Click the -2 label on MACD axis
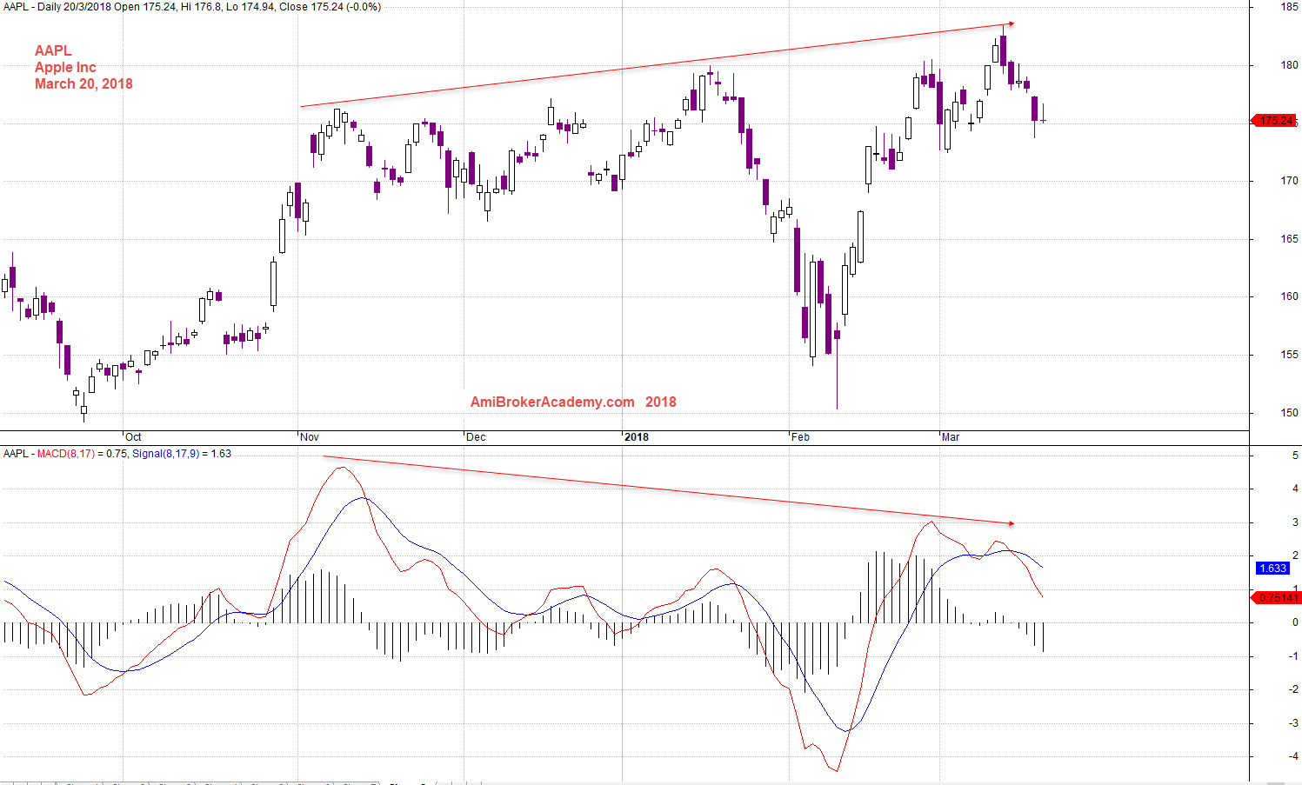This screenshot has width=1302, height=785. pyautogui.click(x=1293, y=689)
